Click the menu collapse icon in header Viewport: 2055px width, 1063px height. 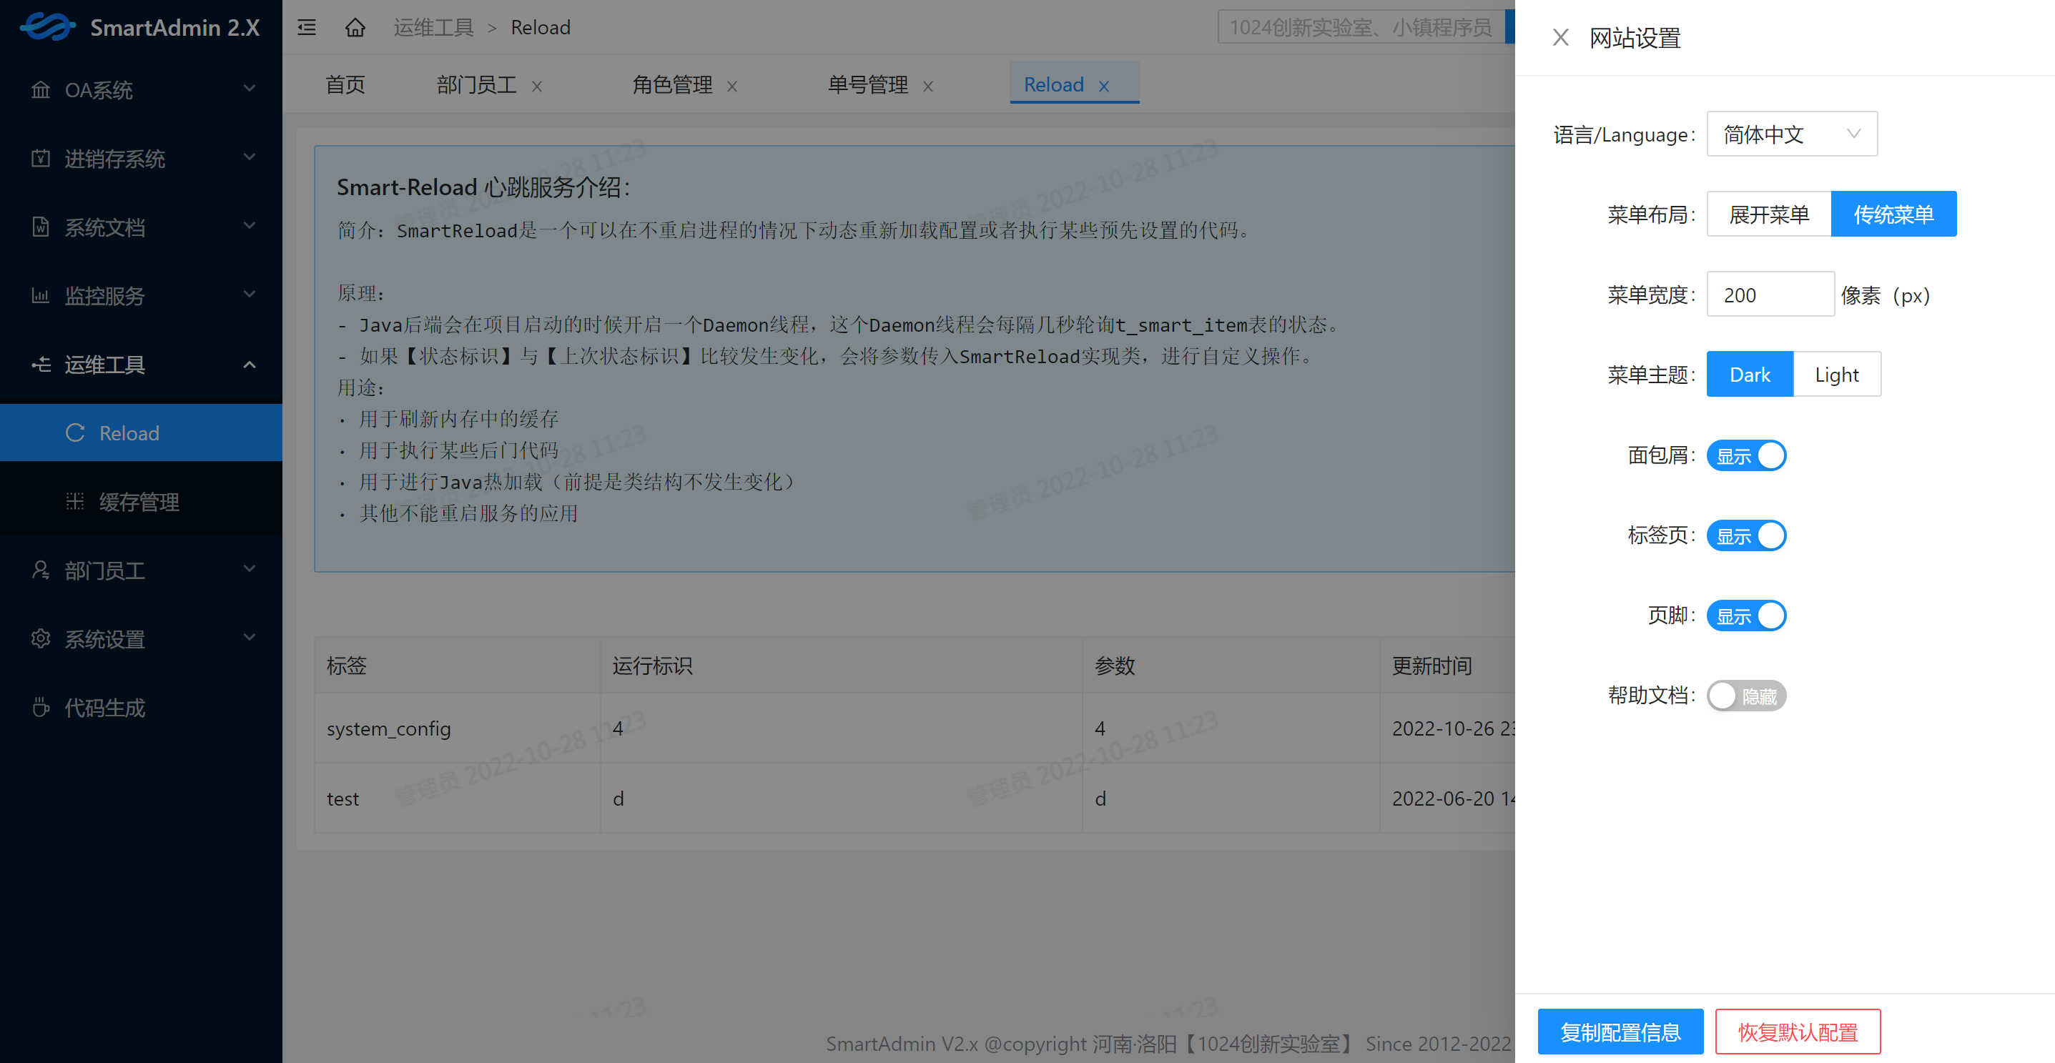click(x=306, y=28)
